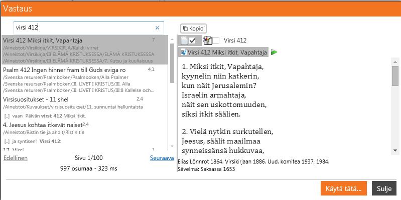Click path /Aineistot/Ristin tie ja ahdit/Ristin tie
This screenshot has height=200, width=401.
click(44, 132)
